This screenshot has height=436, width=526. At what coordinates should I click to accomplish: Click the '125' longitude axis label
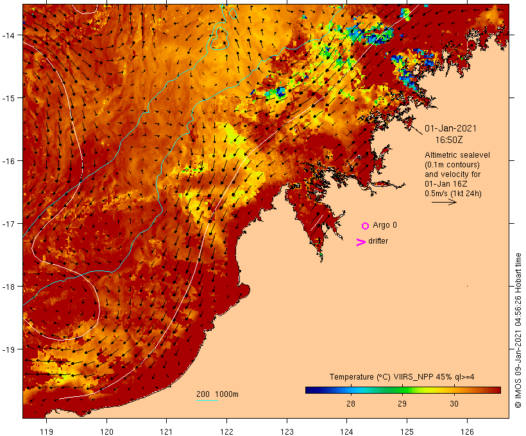(407, 432)
